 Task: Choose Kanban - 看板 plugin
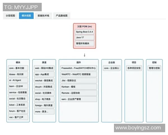[x=79, y=87]
